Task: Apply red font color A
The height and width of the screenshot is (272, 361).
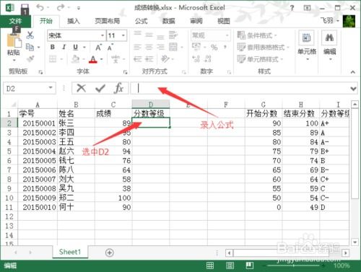Action: 93,59
